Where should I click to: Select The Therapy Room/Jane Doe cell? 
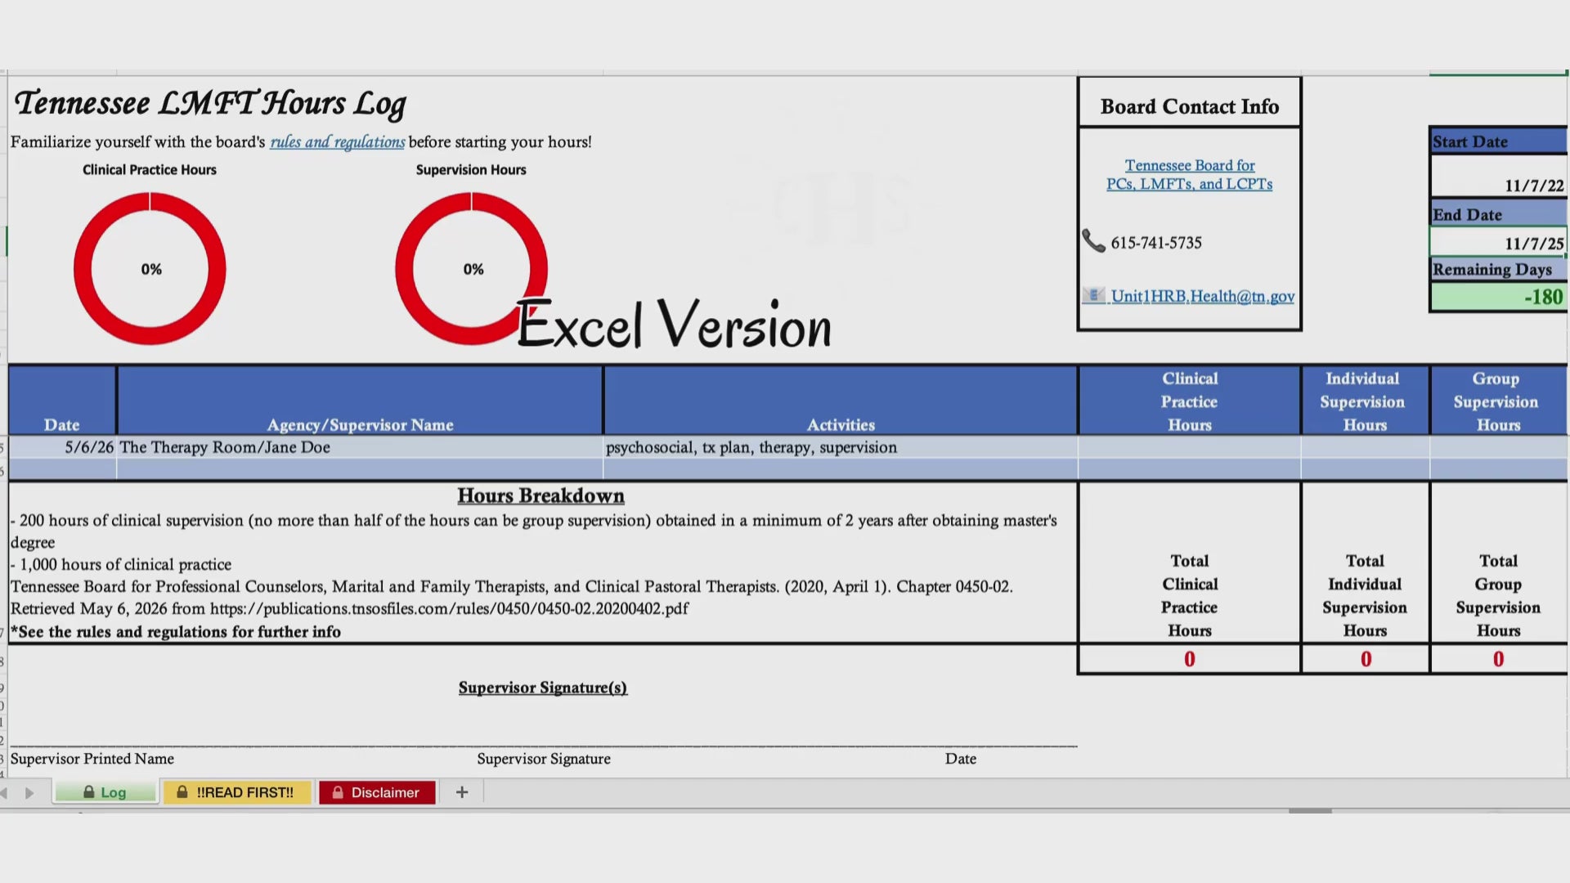pos(360,447)
